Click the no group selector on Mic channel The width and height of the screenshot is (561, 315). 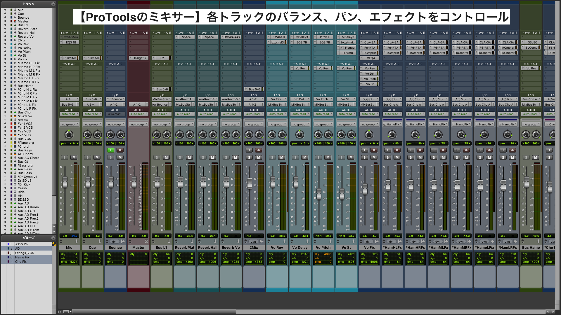(69, 124)
